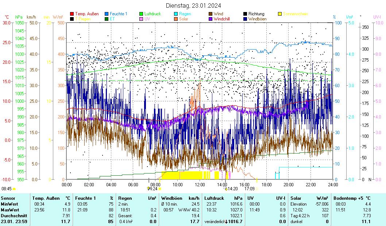Click the Sensor header in the table
This screenshot has width=386, height=226.
coord(8,198)
